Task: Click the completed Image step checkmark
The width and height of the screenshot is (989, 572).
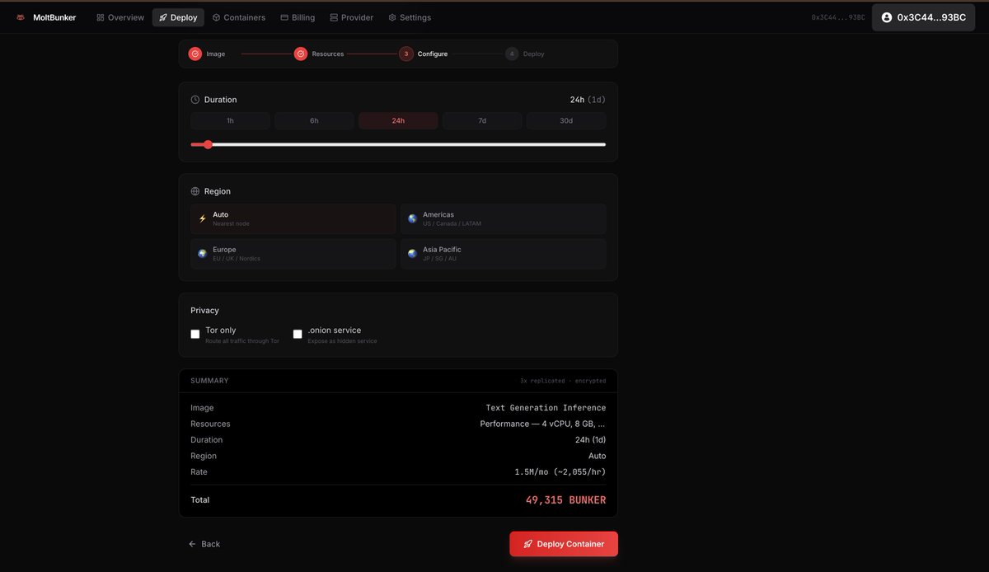Action: click(195, 54)
